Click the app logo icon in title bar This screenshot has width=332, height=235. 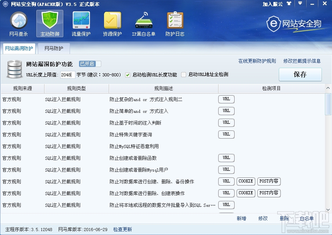[x=5, y=4]
